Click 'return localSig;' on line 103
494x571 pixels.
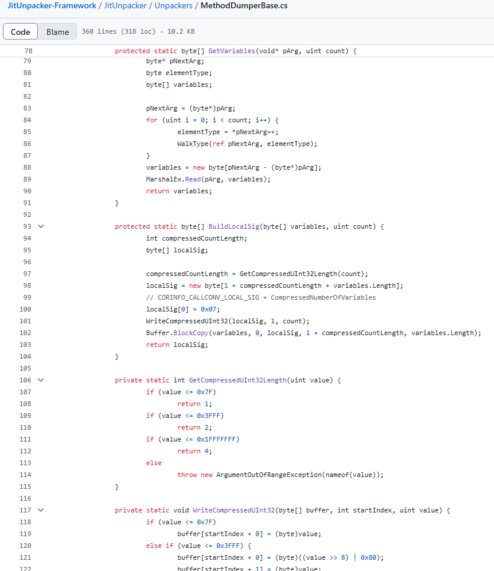pyautogui.click(x=177, y=345)
